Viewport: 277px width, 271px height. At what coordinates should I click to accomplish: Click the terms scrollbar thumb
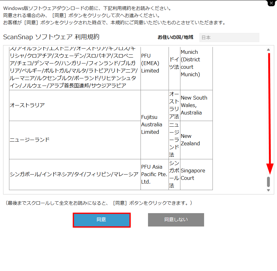click(x=268, y=181)
